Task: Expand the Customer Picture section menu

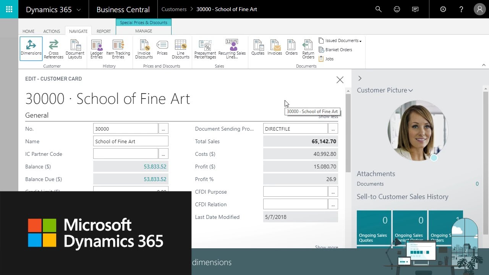Action: 385,90
